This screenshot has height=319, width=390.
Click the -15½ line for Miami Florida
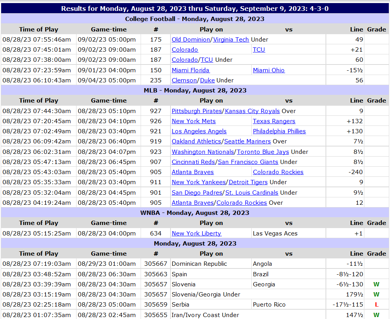click(355, 70)
